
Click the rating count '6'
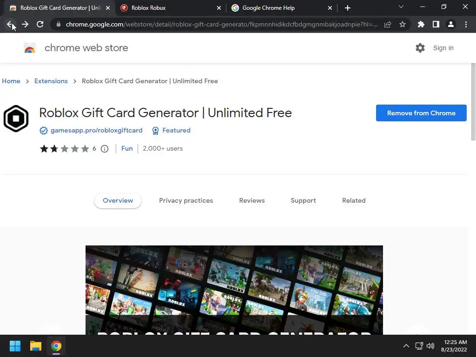94,148
